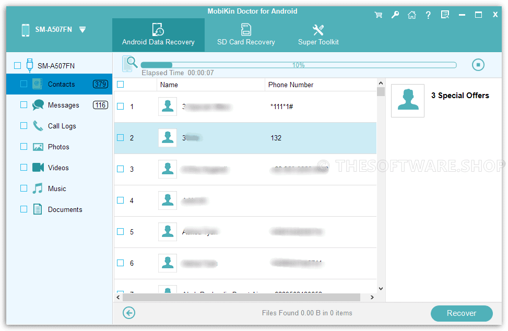Check the checkbox for contact row 1
508x331 pixels.
(x=121, y=106)
